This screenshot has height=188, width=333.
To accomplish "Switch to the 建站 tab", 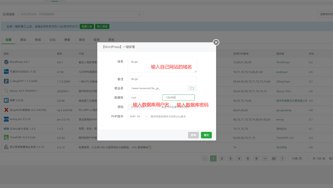I will point(23,40).
